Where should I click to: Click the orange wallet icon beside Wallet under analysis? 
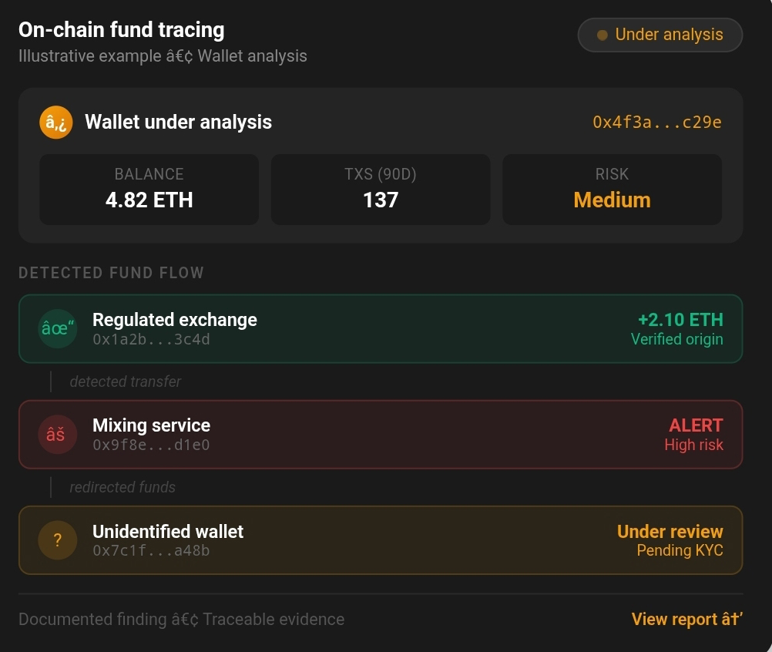tap(55, 123)
